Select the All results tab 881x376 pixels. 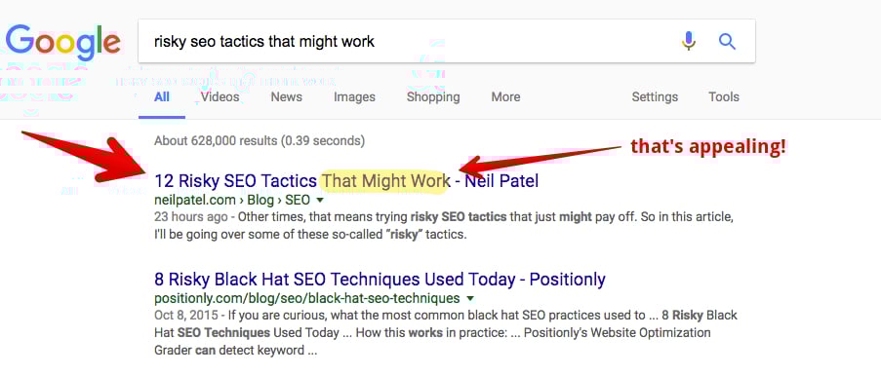tap(162, 97)
